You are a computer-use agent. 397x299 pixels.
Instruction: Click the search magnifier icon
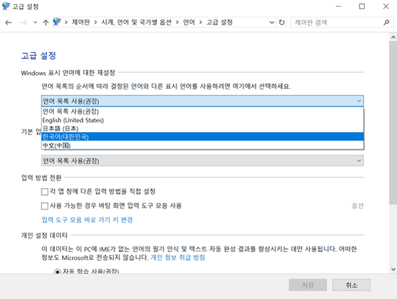click(x=386, y=23)
